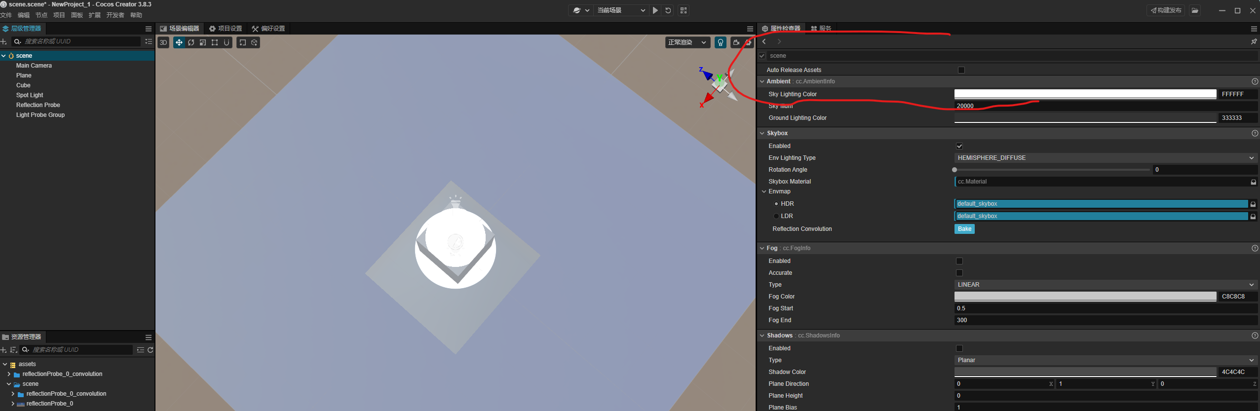
Task: Open scene camera settings icon
Action: [x=736, y=42]
